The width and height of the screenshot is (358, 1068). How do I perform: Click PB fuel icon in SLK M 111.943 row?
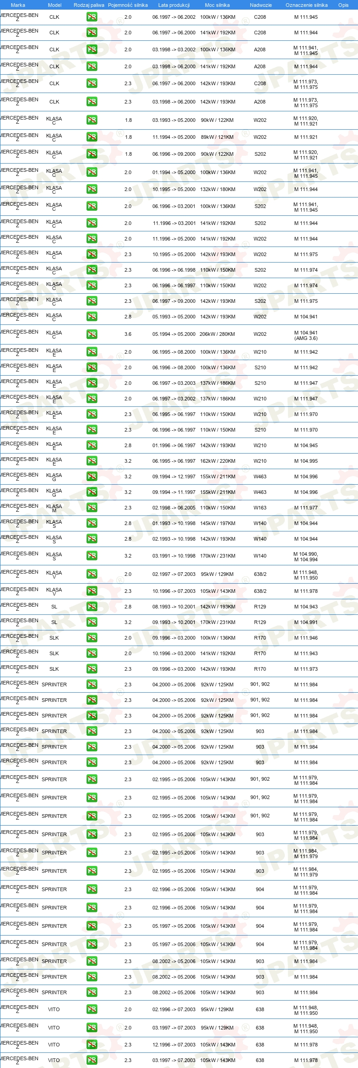pyautogui.click(x=92, y=653)
